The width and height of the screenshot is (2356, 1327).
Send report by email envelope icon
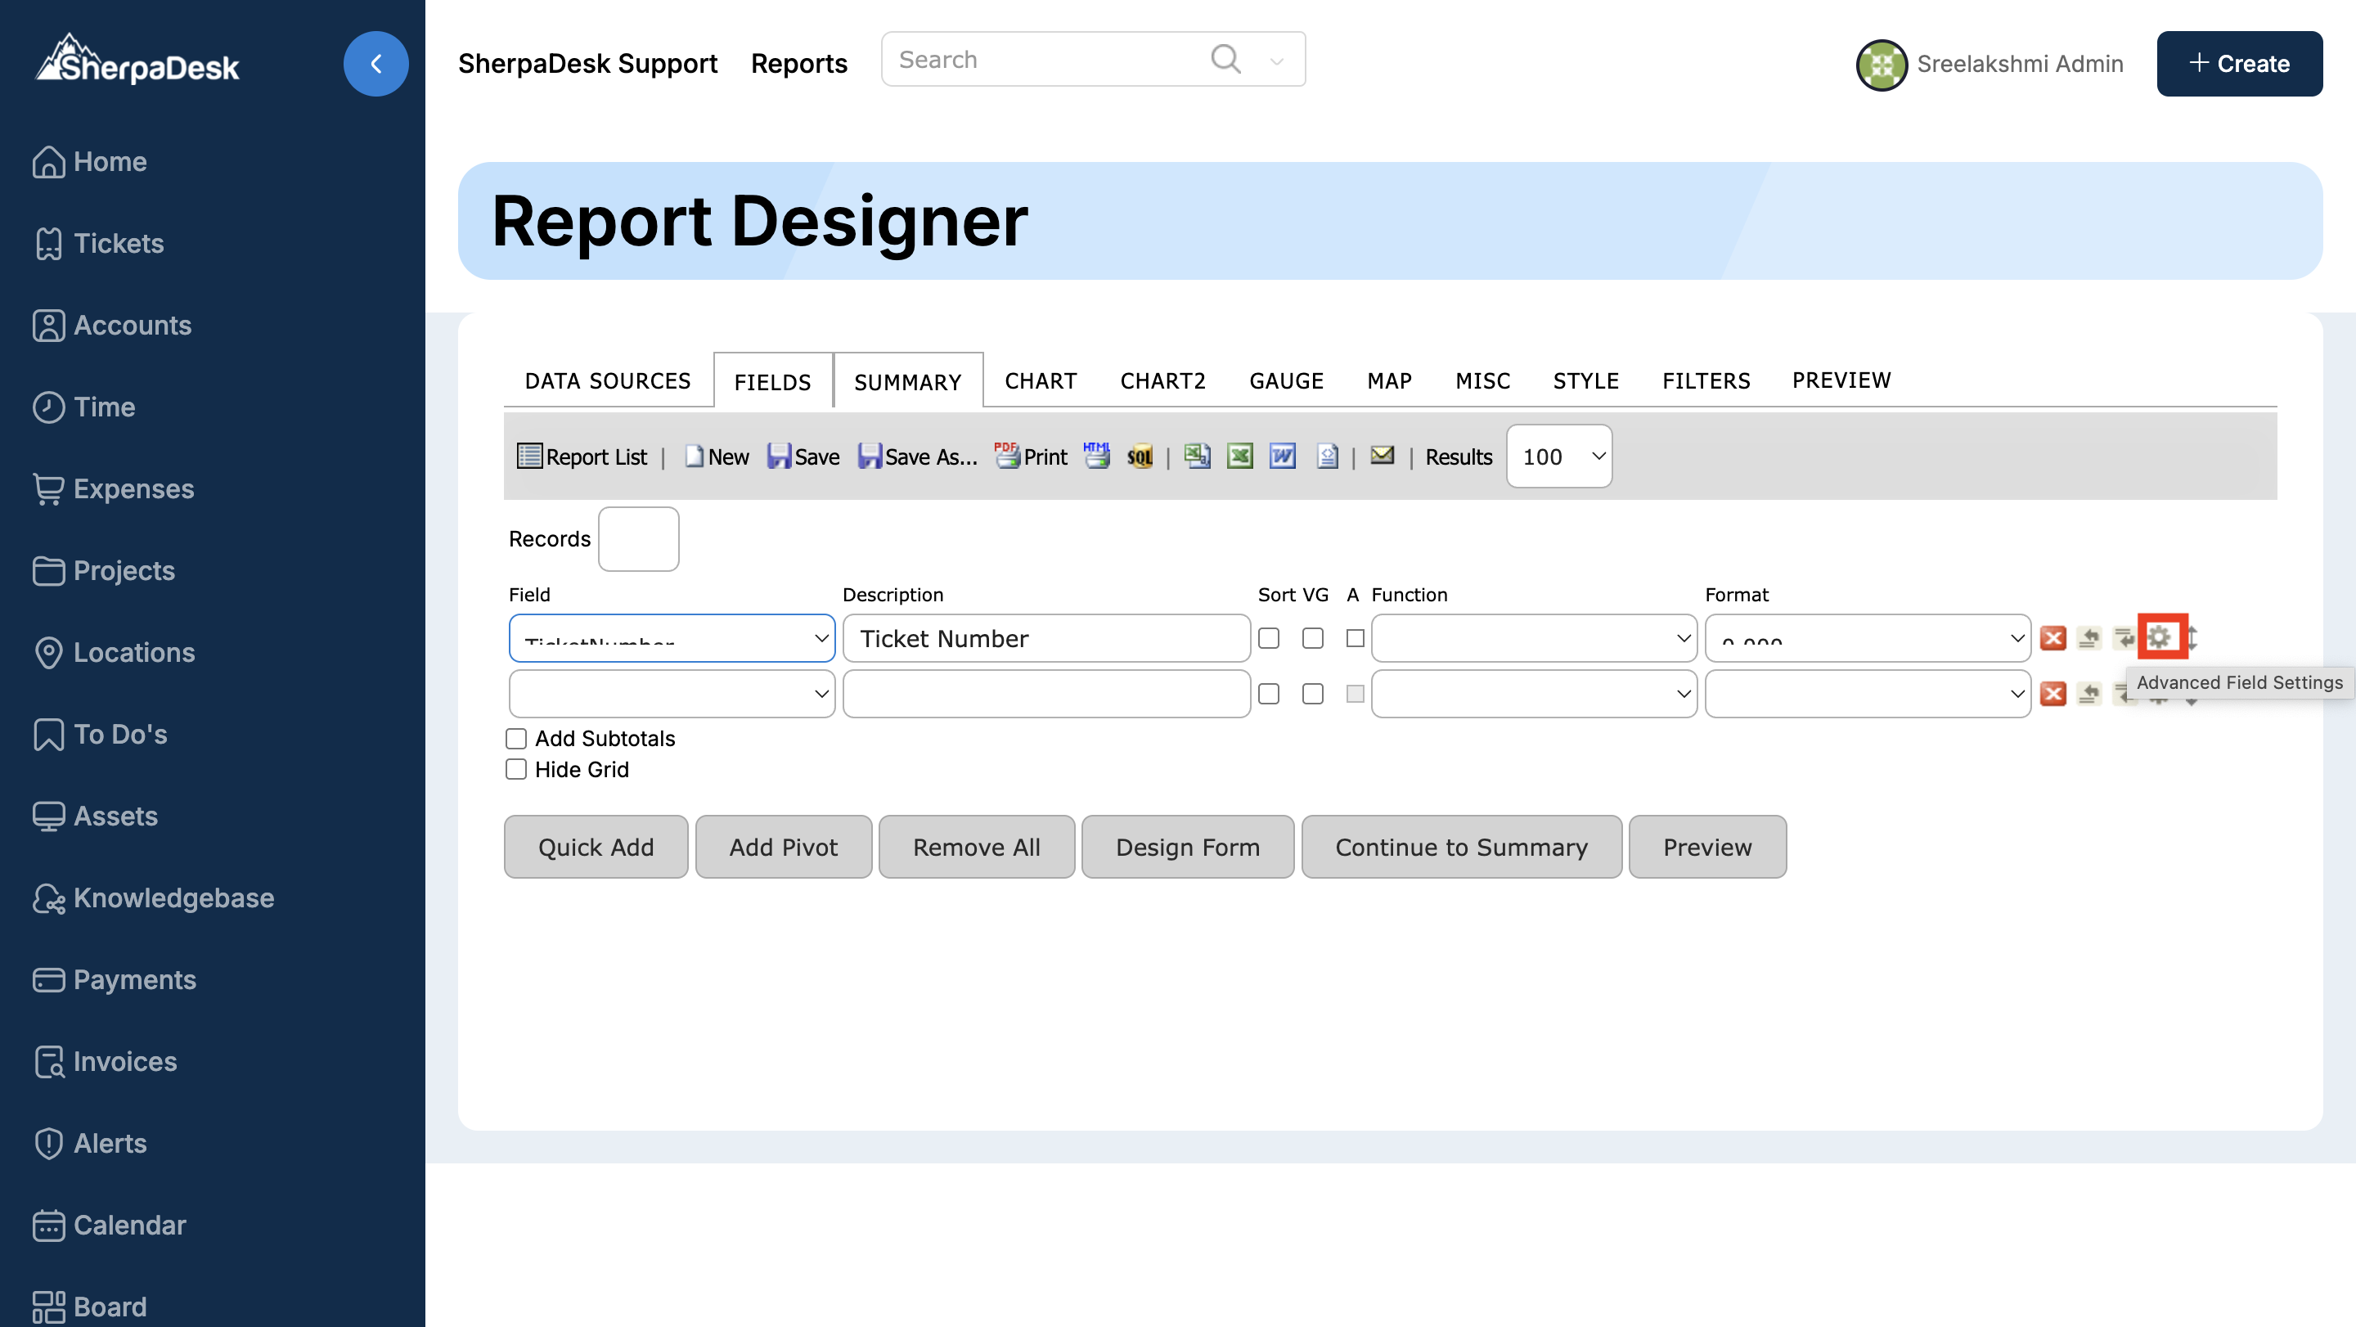click(1381, 455)
